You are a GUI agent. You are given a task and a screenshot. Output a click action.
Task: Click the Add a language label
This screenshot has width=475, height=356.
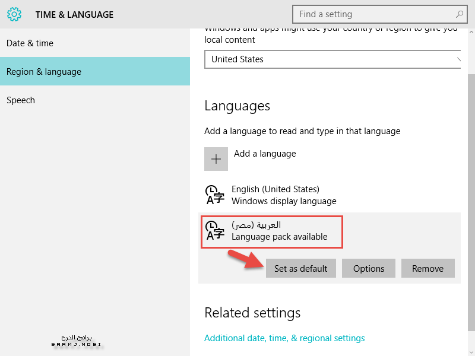click(265, 154)
